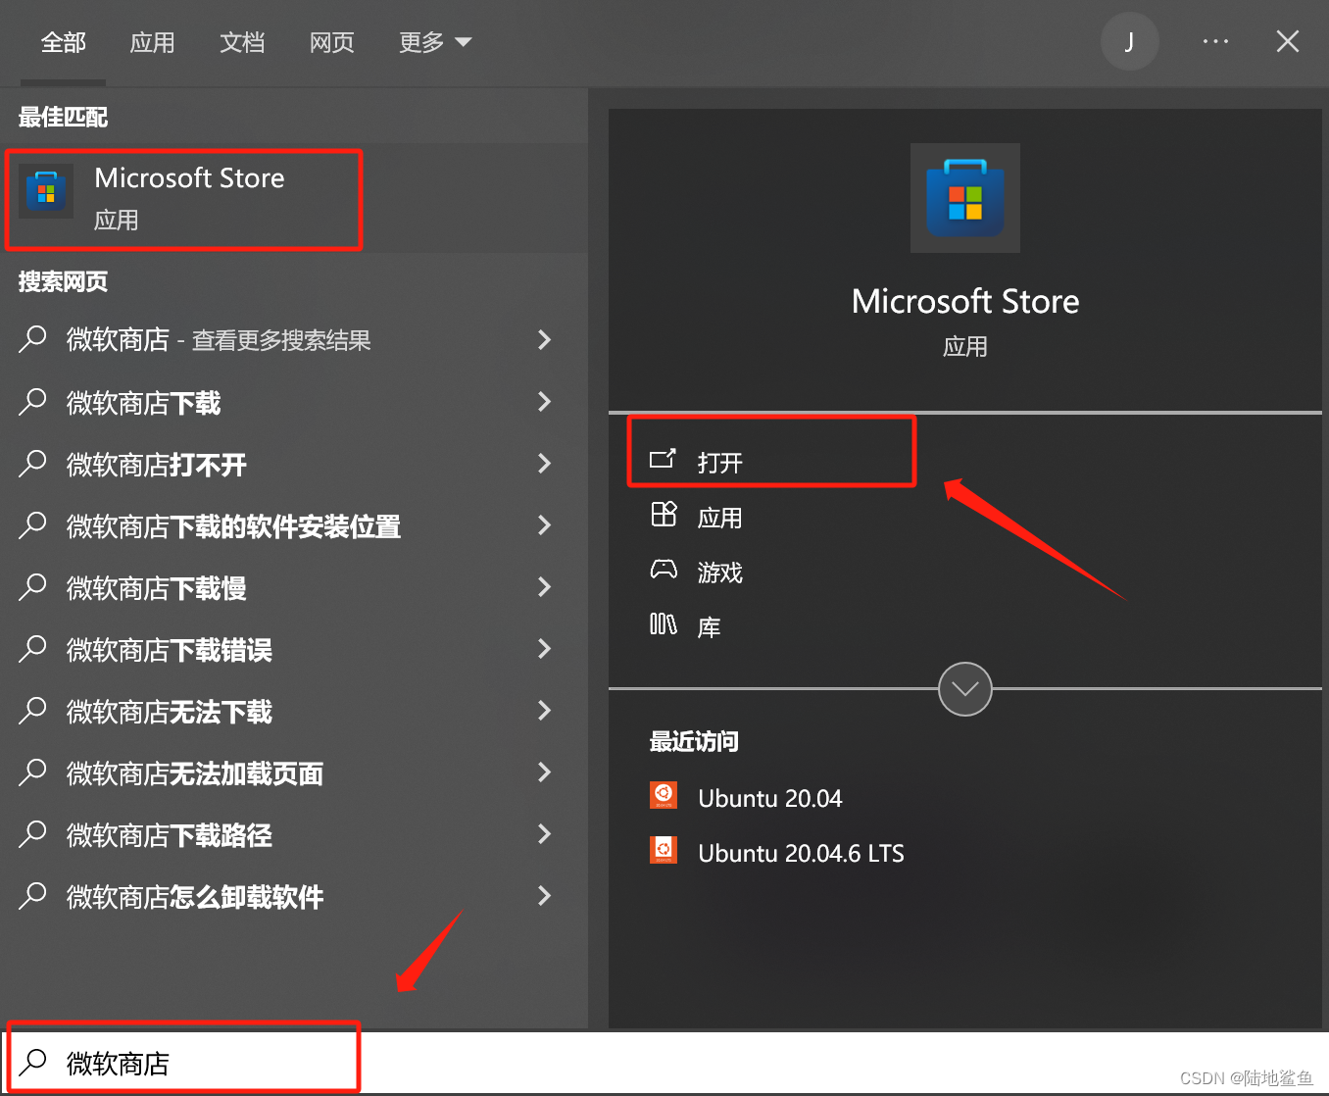
Task: Expand the actions list with the circled chevron
Action: coord(965,689)
